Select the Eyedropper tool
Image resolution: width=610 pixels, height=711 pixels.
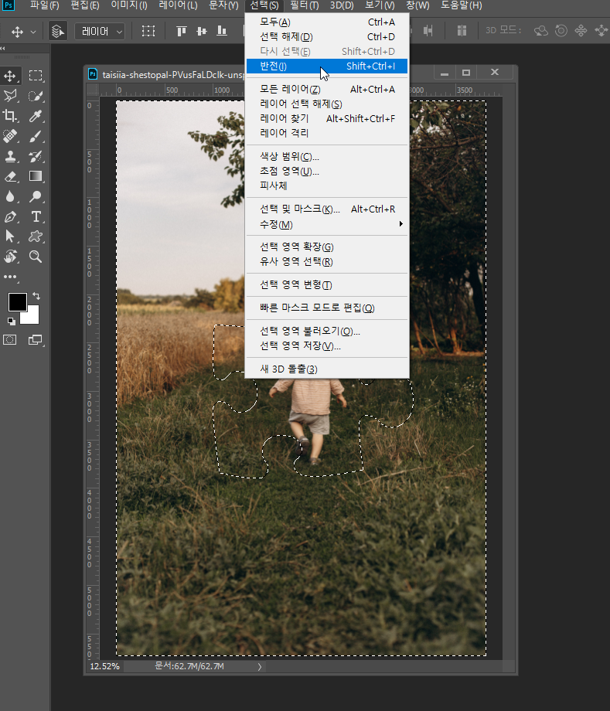pos(36,116)
